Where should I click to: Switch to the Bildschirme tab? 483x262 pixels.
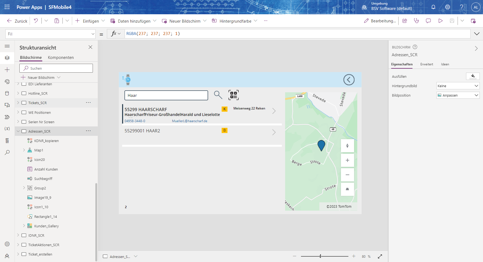tap(31, 58)
